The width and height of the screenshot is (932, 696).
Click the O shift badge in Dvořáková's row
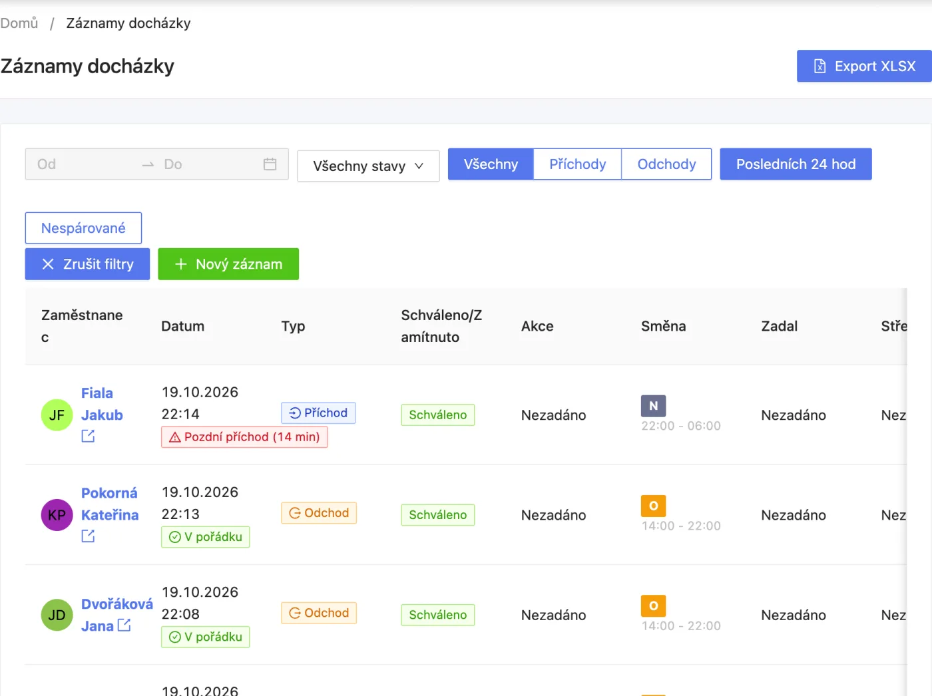pos(653,606)
